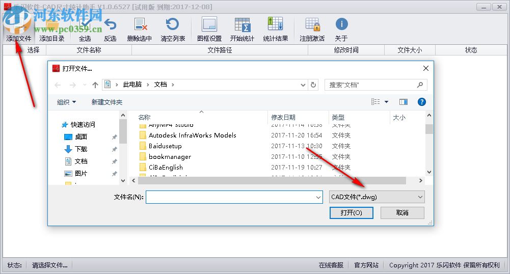Refresh the 文档 folder listing

tap(313, 85)
